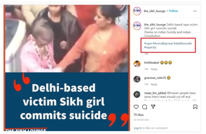View the 75 likes list

[x=139, y=115]
